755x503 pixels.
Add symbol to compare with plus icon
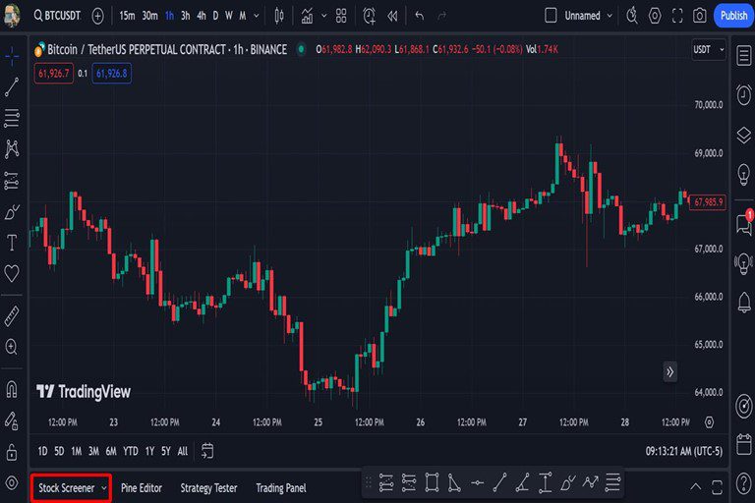tap(97, 16)
